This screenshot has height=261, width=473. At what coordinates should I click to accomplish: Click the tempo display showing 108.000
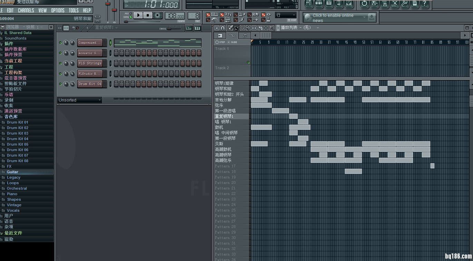point(175,15)
